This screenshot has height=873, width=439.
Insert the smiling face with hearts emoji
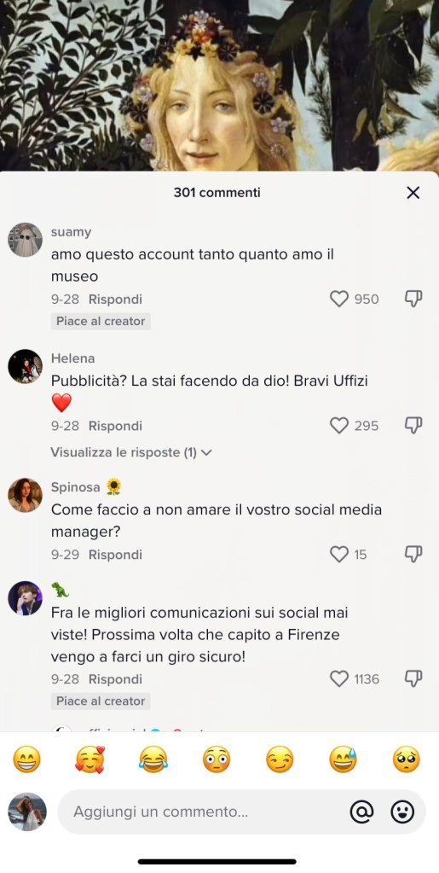click(90, 760)
